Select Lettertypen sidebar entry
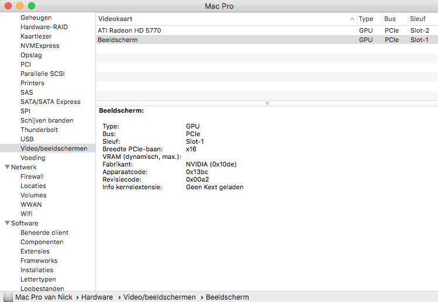 38,279
